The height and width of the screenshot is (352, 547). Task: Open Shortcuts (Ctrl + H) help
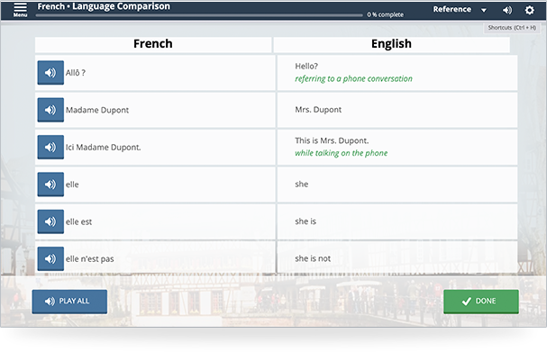(x=512, y=28)
